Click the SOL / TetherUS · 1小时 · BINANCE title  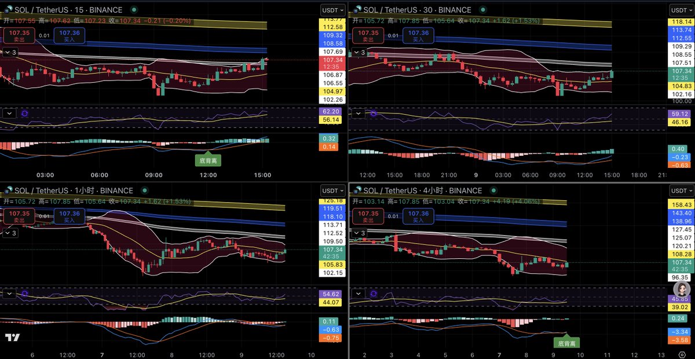pos(74,191)
